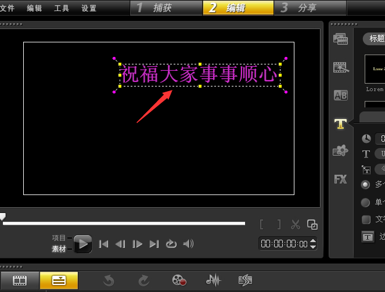The height and width of the screenshot is (292, 385).
Task: Click the font size icon
Action: coord(366,170)
